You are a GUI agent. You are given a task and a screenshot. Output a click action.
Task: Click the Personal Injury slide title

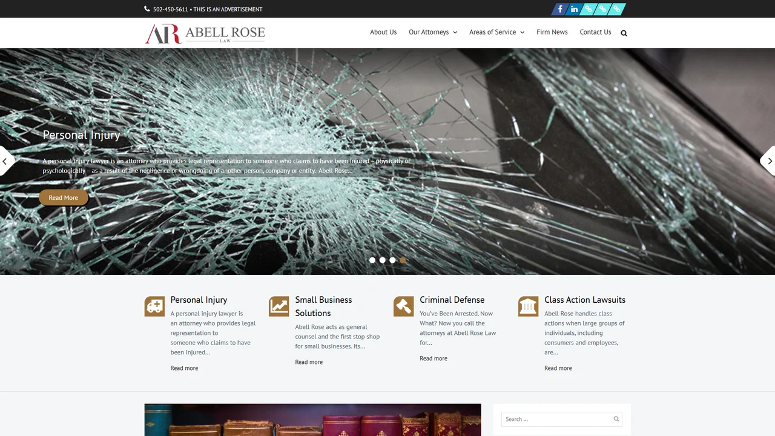point(81,135)
